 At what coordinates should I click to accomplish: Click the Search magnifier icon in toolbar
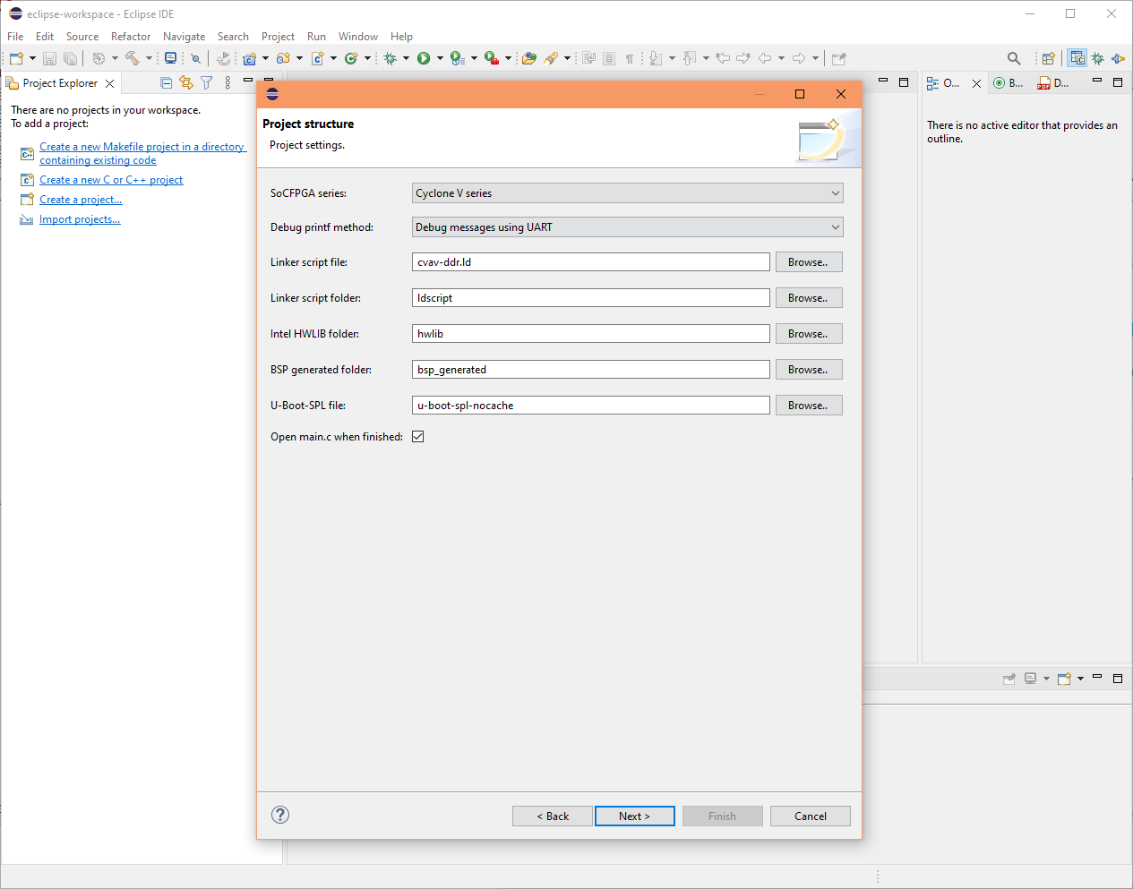(x=1014, y=58)
